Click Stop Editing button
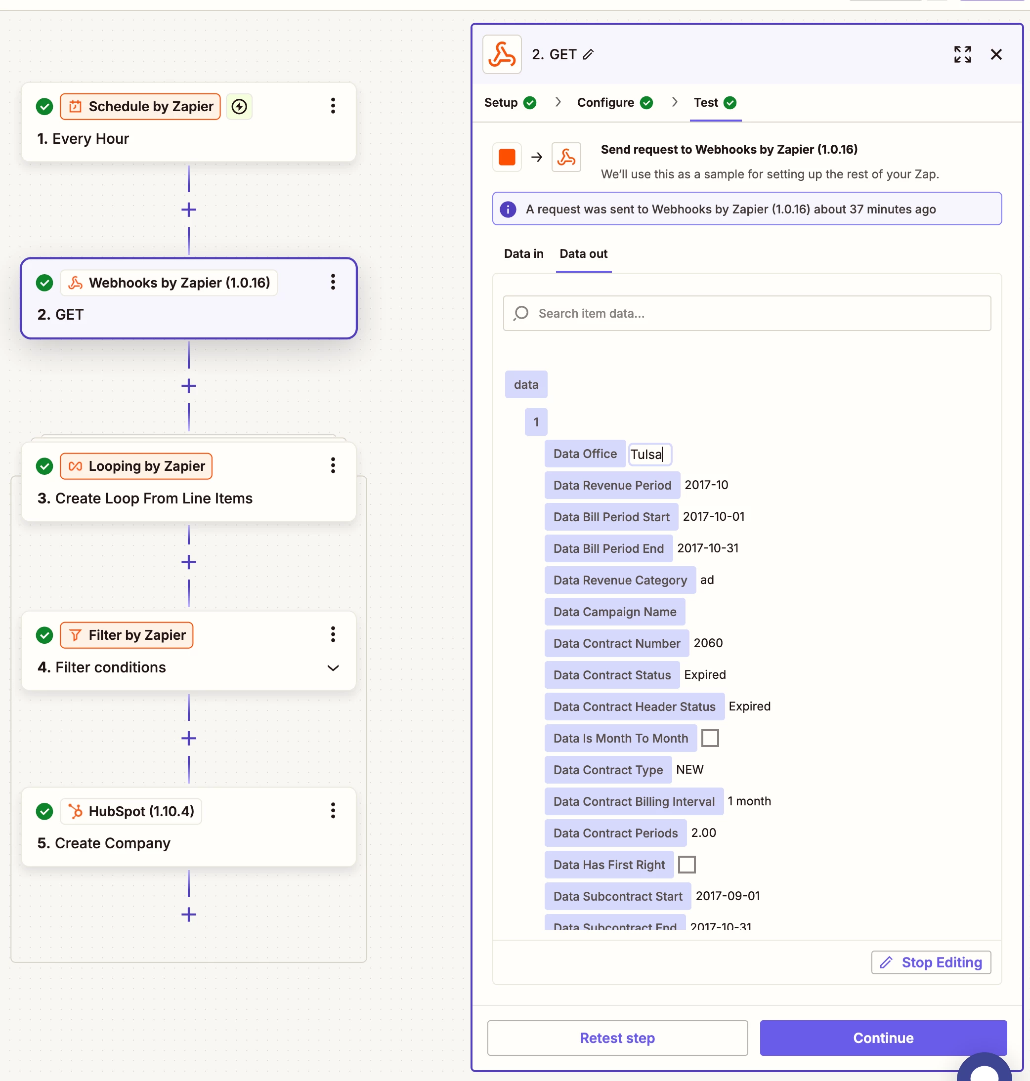1030x1081 pixels. (931, 962)
